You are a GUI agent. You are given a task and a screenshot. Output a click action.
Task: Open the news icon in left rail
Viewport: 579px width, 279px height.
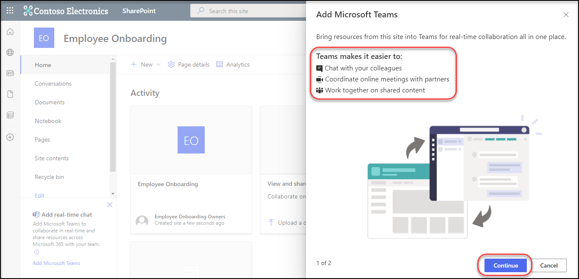pos(10,73)
